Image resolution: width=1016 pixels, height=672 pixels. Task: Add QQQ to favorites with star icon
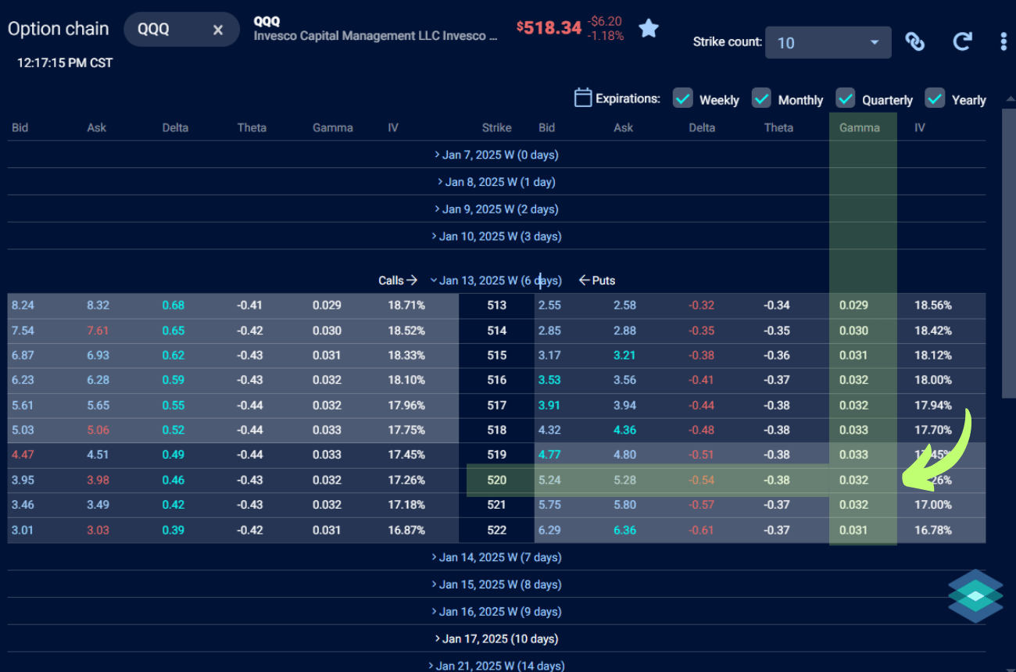point(649,29)
